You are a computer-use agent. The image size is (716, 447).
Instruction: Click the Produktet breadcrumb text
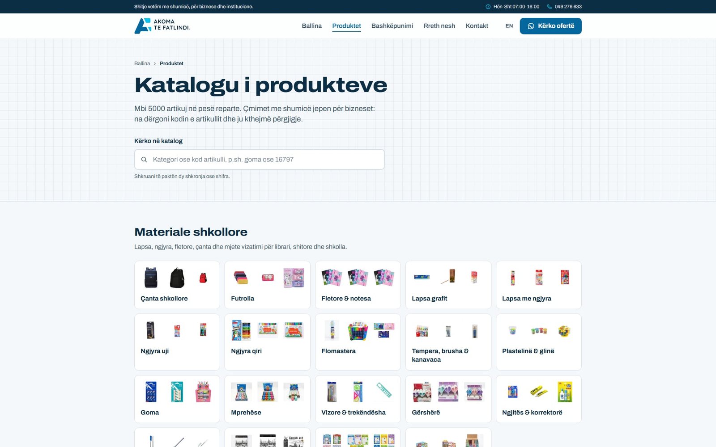coord(171,63)
